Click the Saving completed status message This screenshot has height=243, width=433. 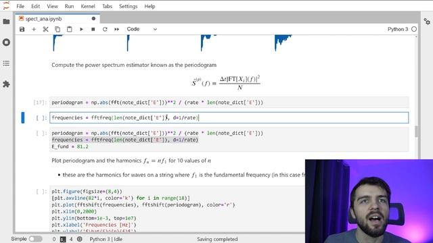pos(217,239)
